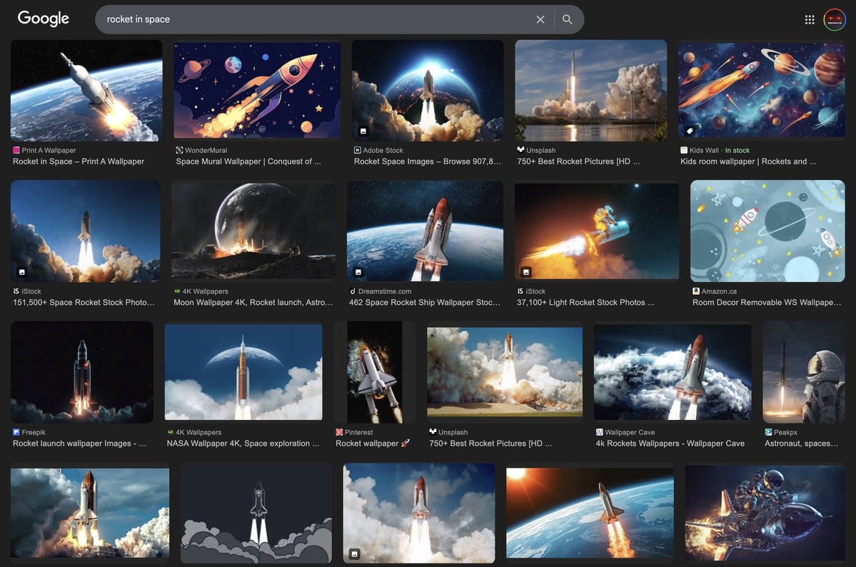
Task: Click the iStock favicon above '37,100+ Light Rocket'
Action: (520, 291)
